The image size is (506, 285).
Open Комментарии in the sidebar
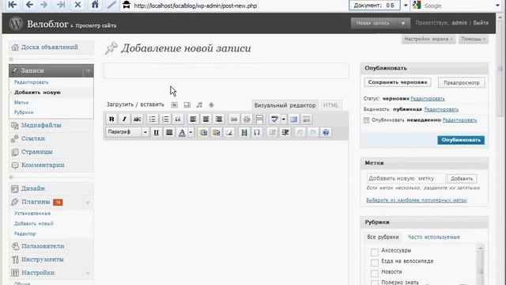(43, 165)
